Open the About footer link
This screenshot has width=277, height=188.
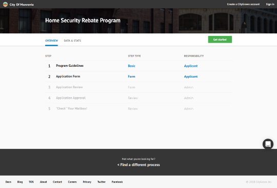point(43,182)
